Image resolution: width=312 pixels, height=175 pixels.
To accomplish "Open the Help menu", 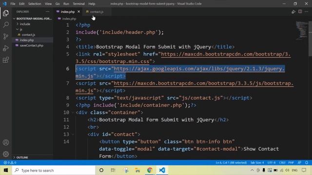I will click(92, 3).
